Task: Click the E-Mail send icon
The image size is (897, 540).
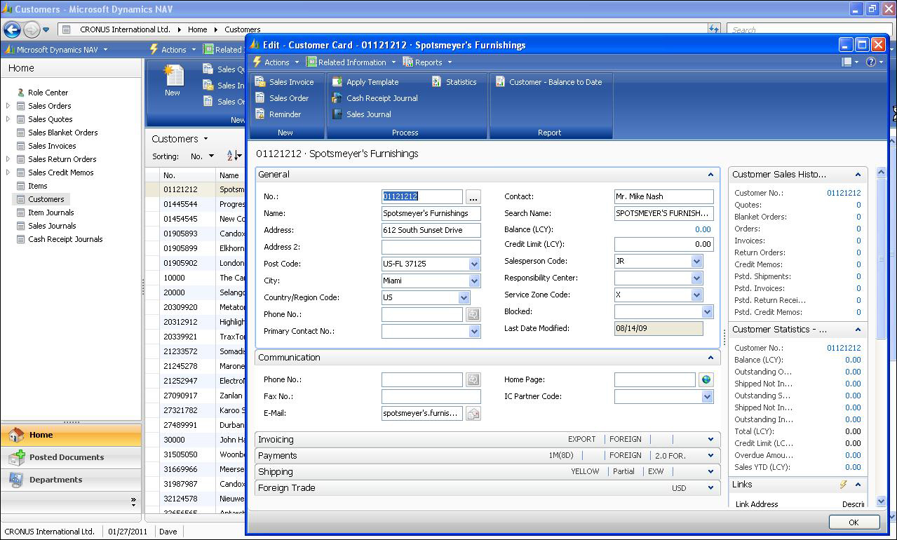Action: click(473, 413)
